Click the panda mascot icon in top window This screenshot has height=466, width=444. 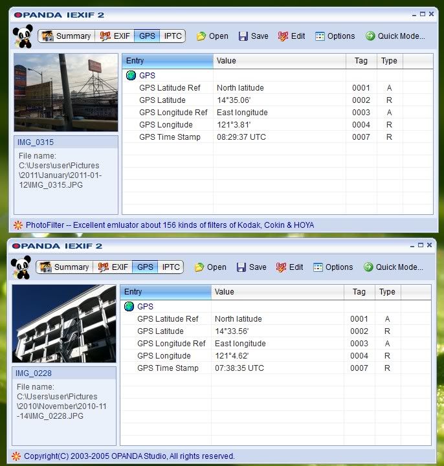23,36
